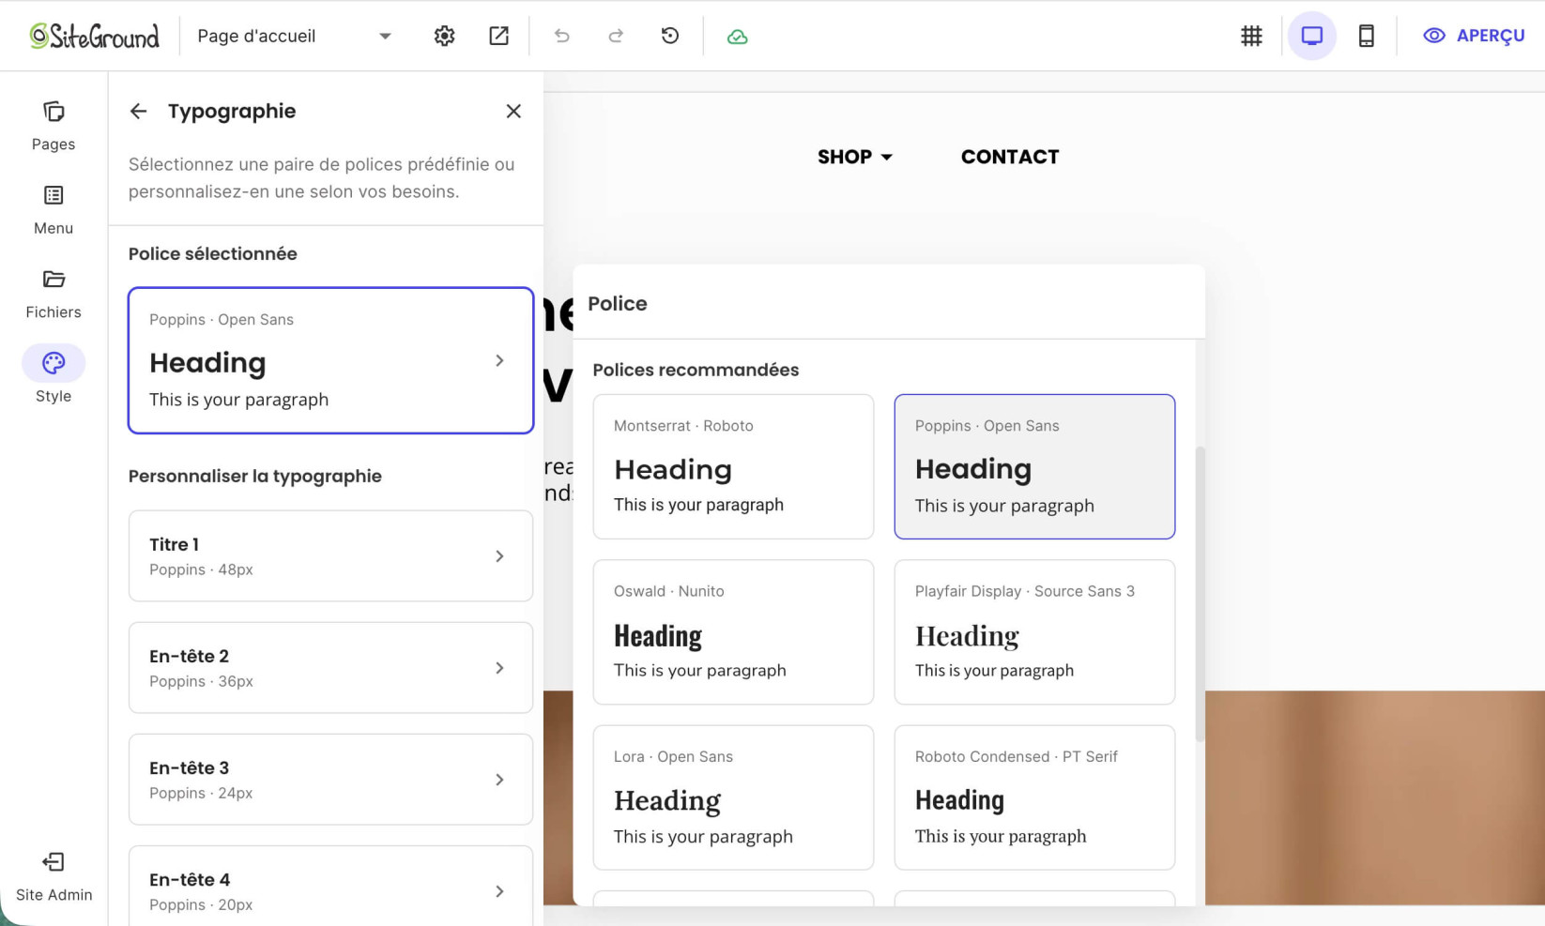Expand the En-tête 2 typography settings
Screen dimensions: 1545x926
[x=330, y=668]
